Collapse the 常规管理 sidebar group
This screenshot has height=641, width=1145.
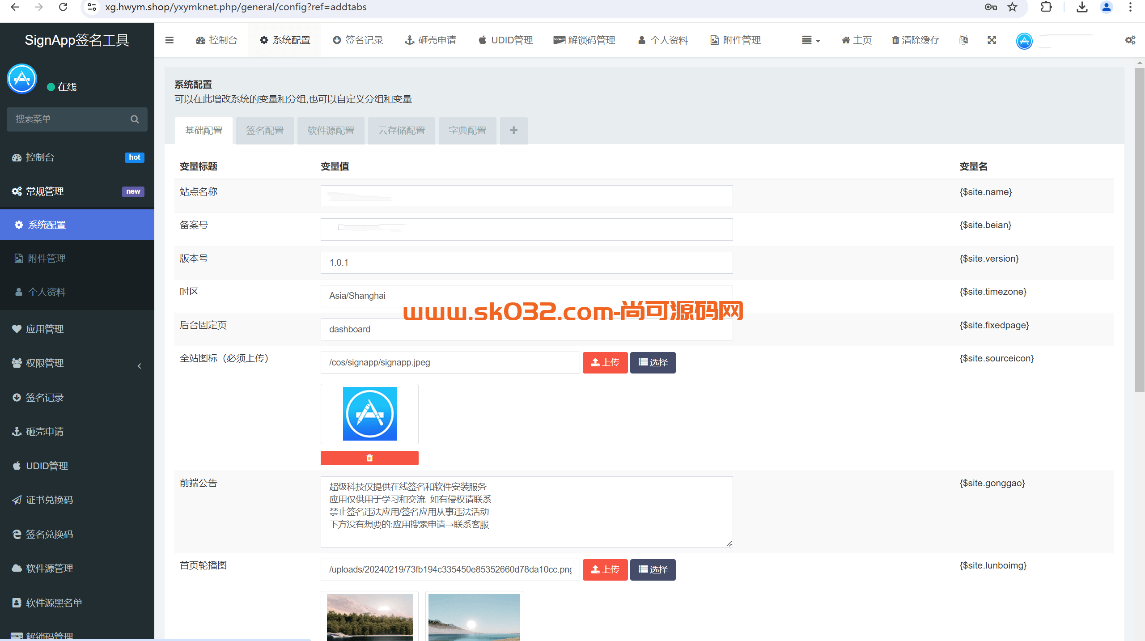[x=77, y=191]
